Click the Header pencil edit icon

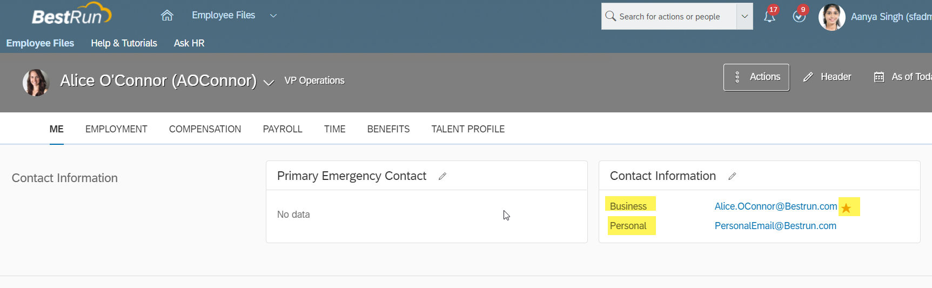808,77
